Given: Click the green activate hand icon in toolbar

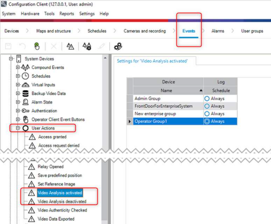Looking at the screenshot, I should tap(37, 46).
